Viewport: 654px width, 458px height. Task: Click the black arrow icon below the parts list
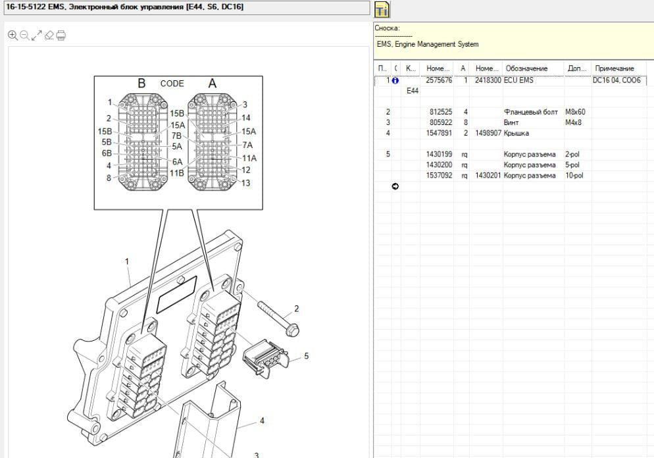coord(395,186)
